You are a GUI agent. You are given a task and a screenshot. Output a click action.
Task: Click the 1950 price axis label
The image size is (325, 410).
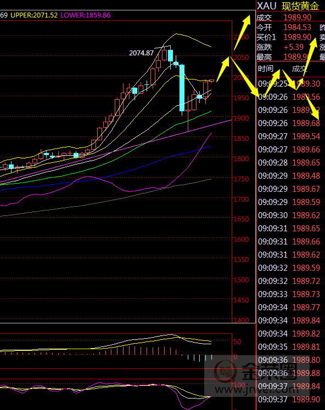click(x=241, y=98)
